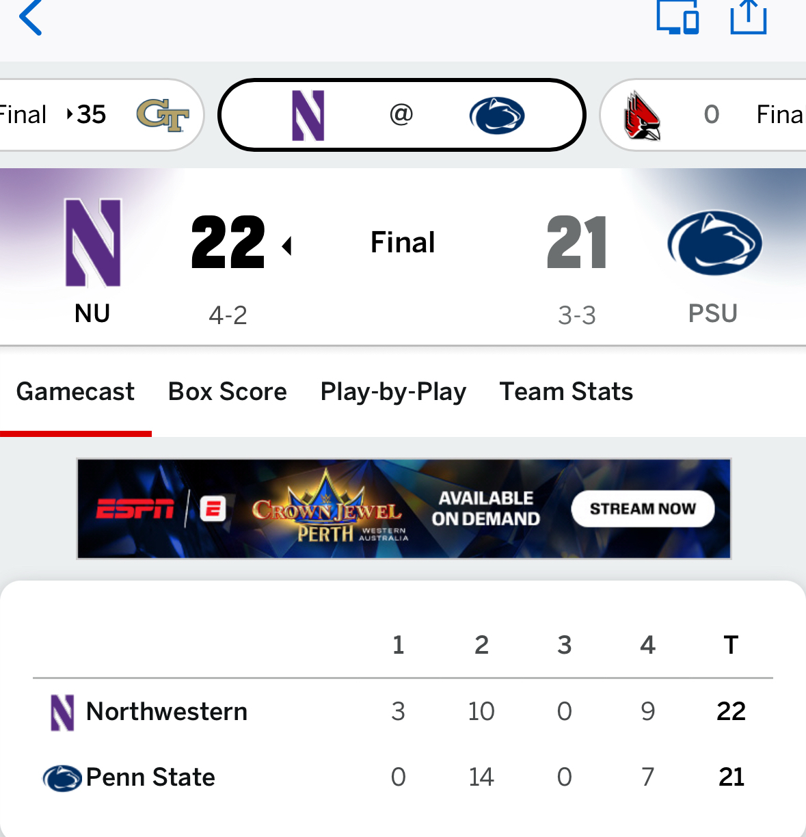
Task: Tap the Ball State cardinal logo
Action: coord(641,116)
